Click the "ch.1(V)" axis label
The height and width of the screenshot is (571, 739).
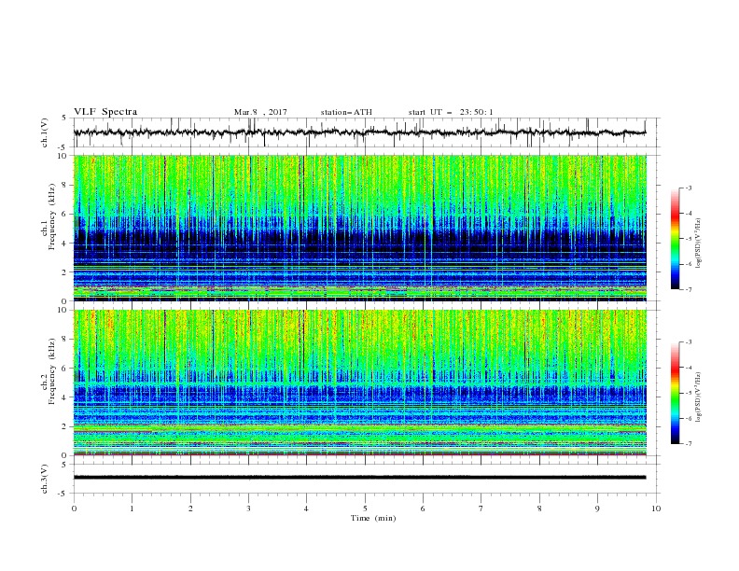point(45,132)
